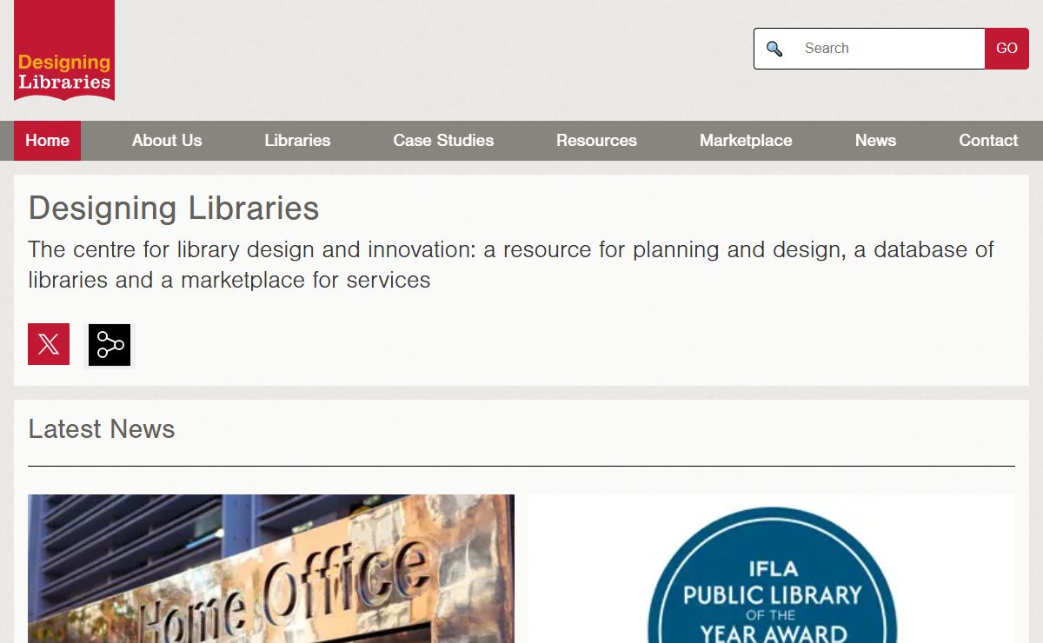
Task: Select the Home nav item
Action: click(47, 141)
